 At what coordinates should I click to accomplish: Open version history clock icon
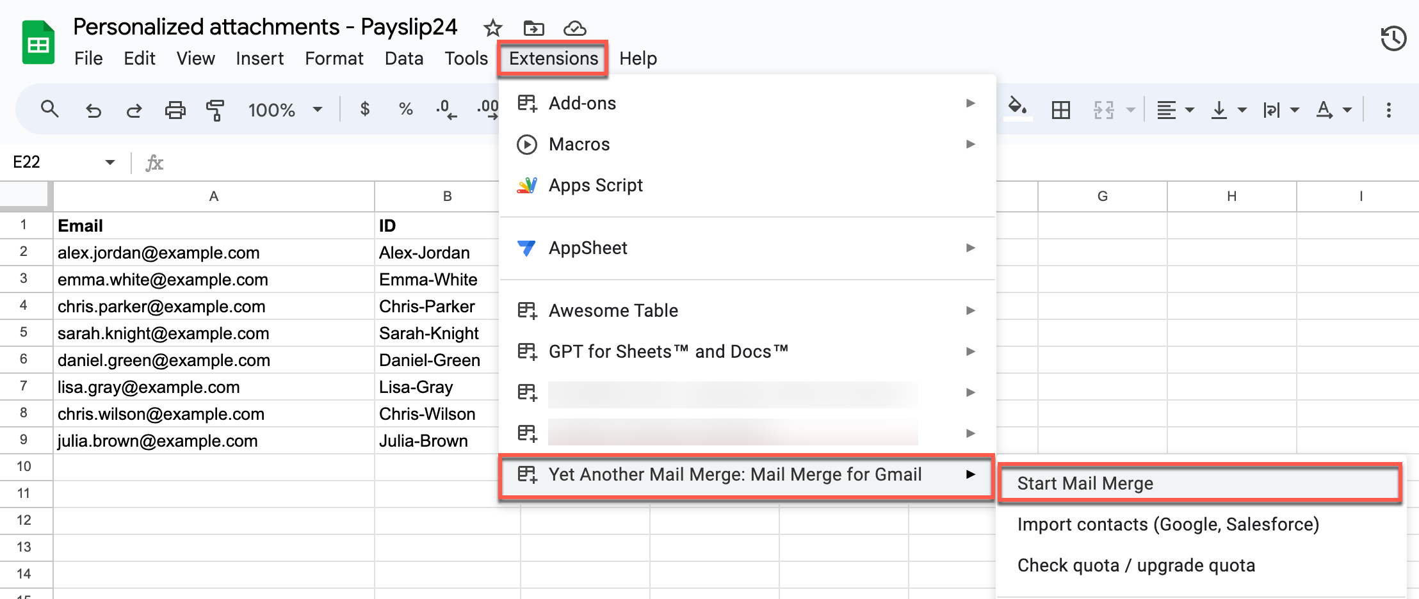click(x=1393, y=38)
